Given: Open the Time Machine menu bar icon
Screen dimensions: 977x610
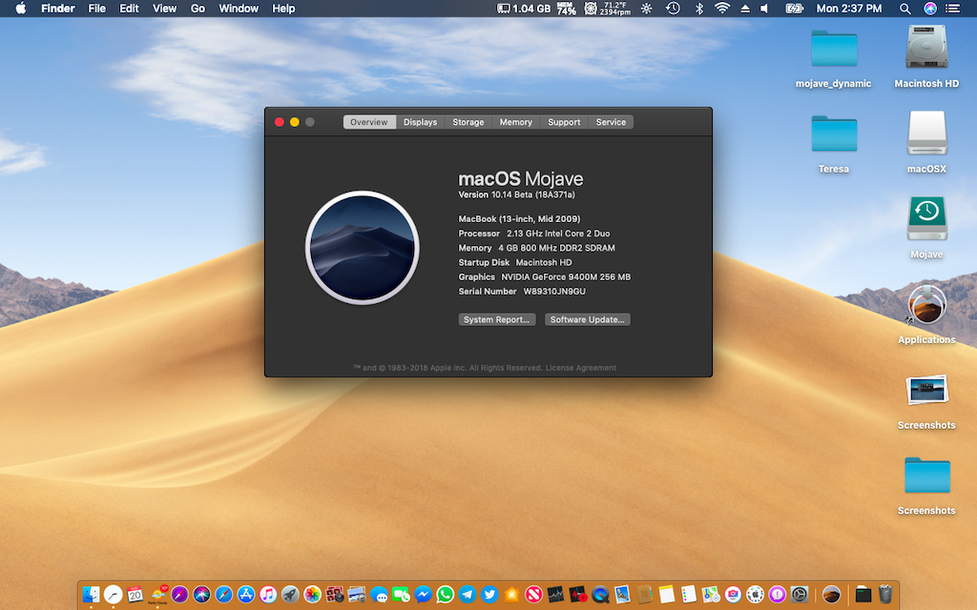Looking at the screenshot, I should [x=673, y=8].
